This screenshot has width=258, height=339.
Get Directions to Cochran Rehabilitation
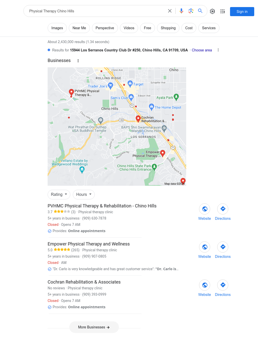pos(223,285)
